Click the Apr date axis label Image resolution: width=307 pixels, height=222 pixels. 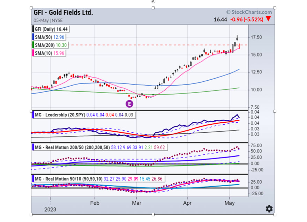click(x=187, y=203)
